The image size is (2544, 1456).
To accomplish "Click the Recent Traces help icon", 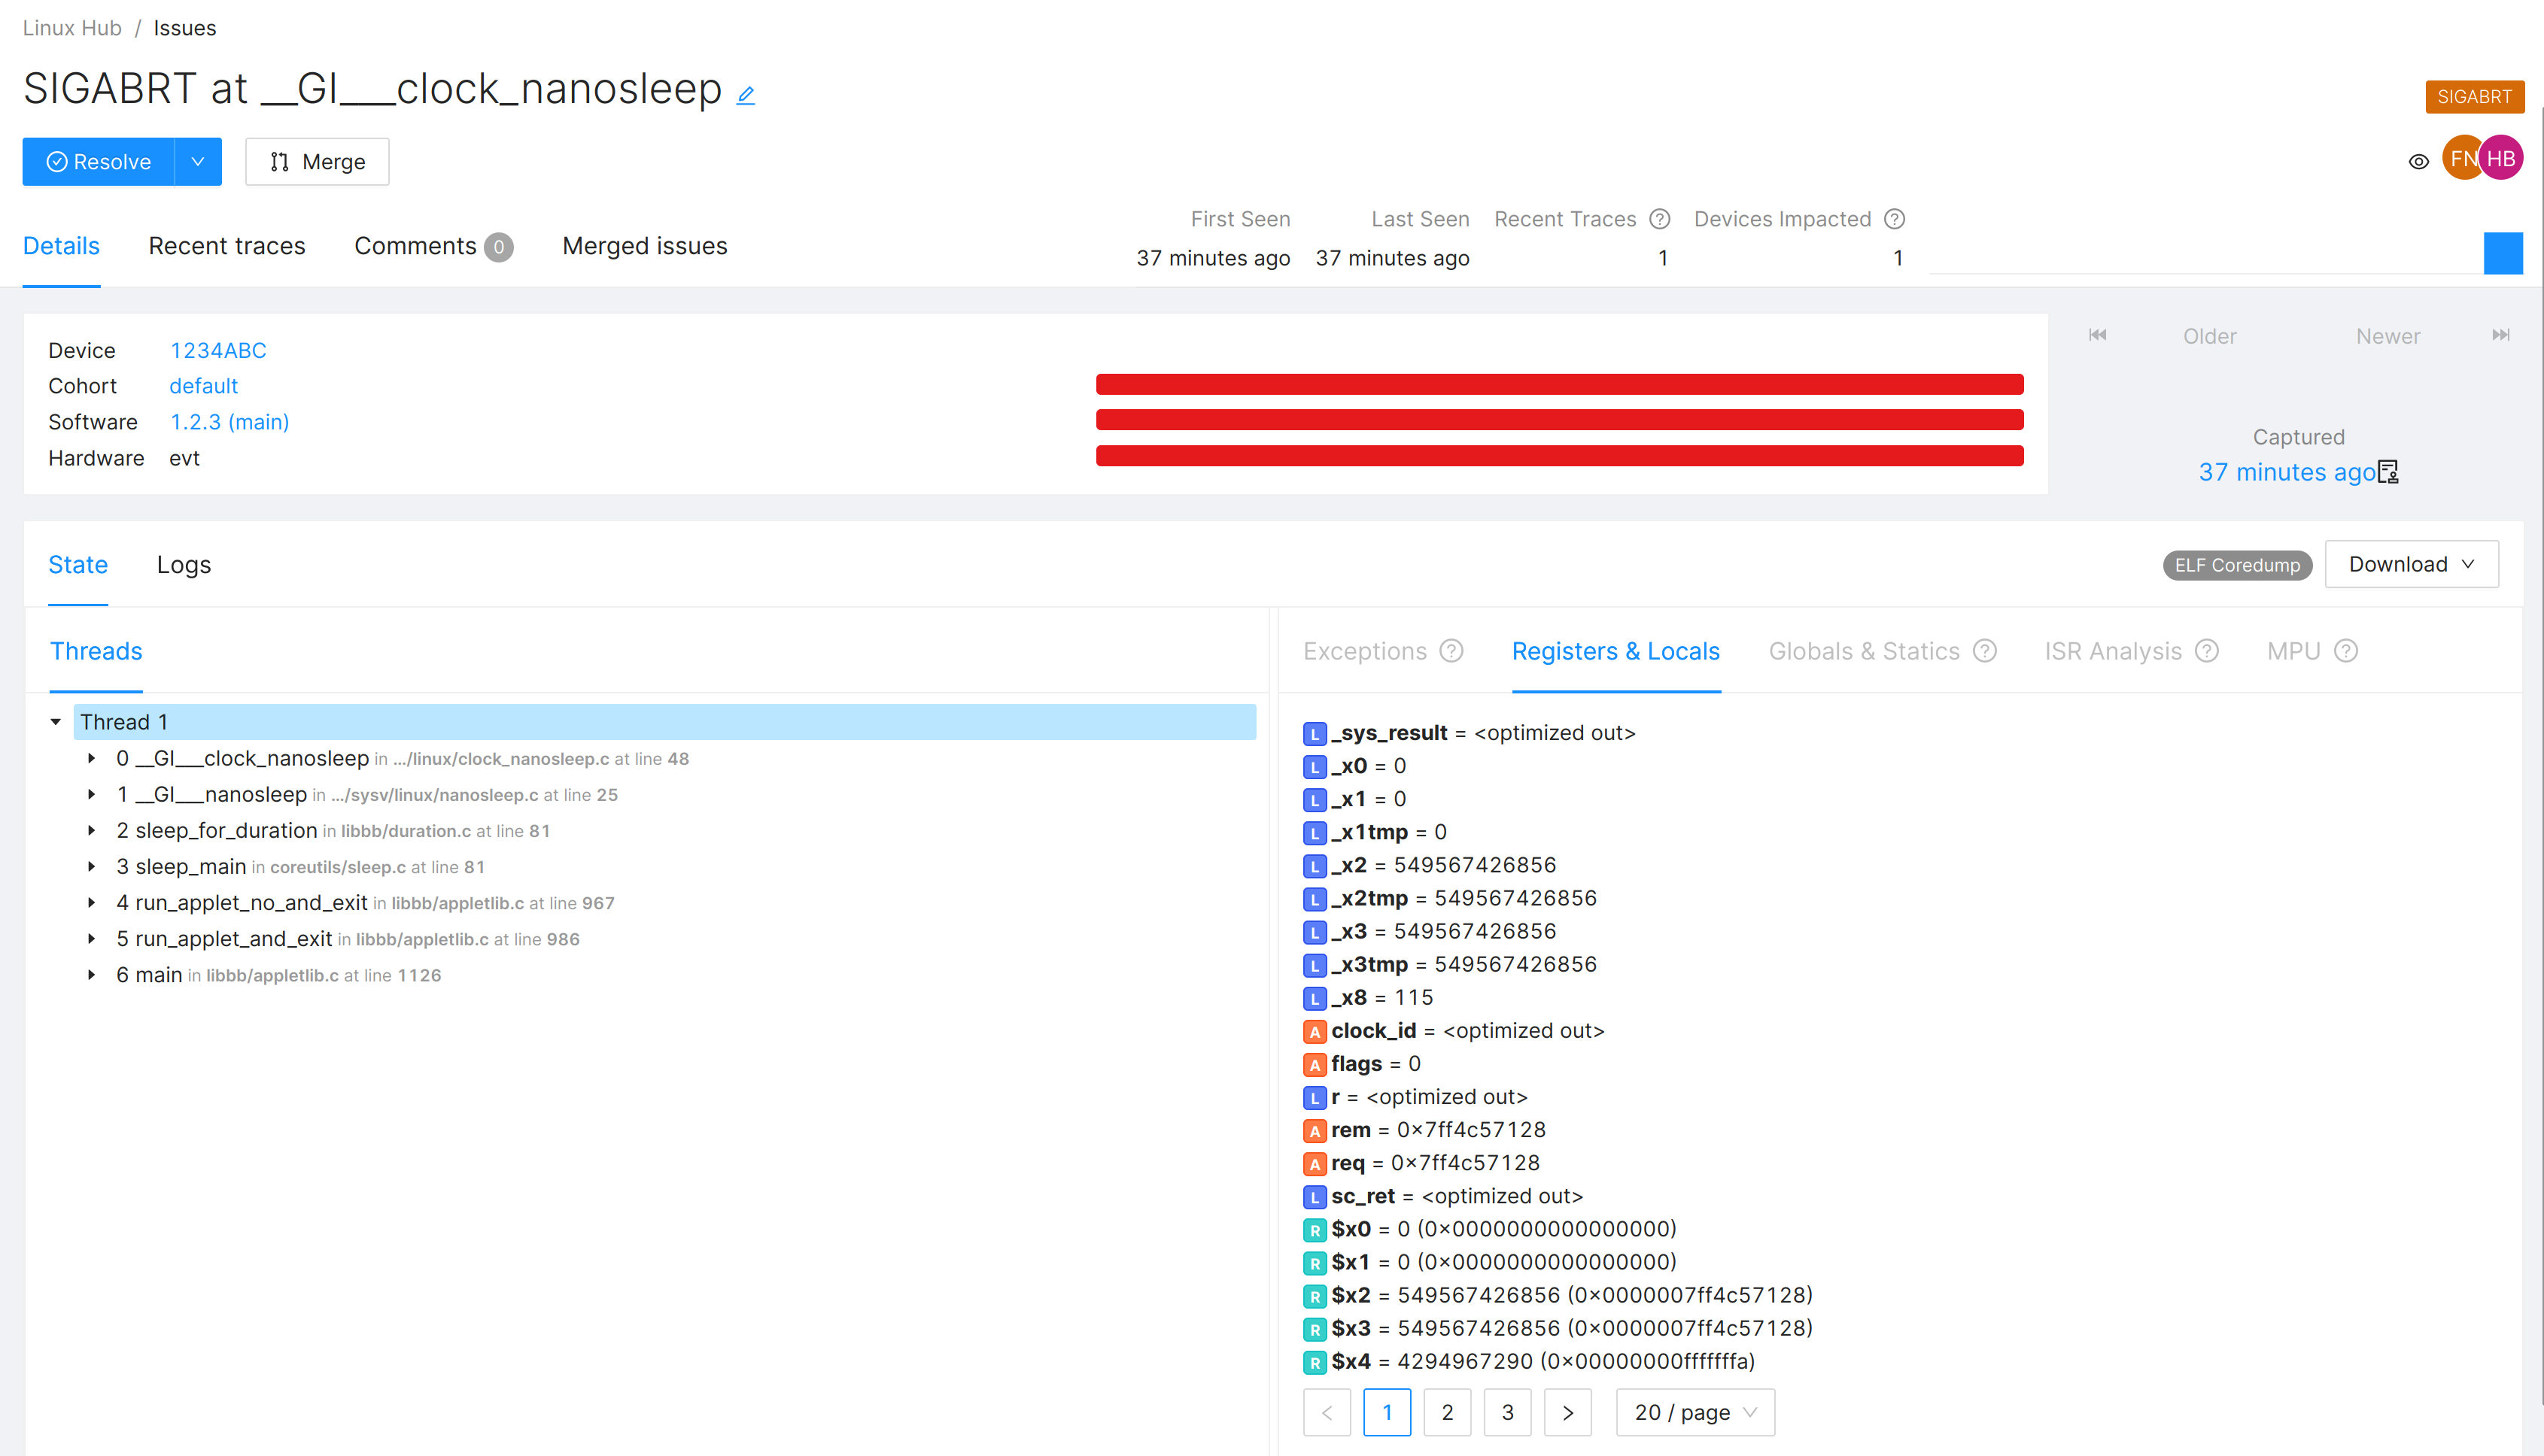I will point(1660,219).
